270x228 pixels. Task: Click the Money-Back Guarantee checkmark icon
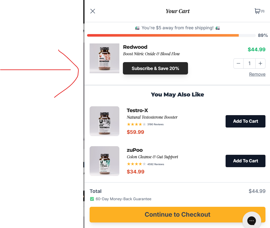click(x=92, y=199)
